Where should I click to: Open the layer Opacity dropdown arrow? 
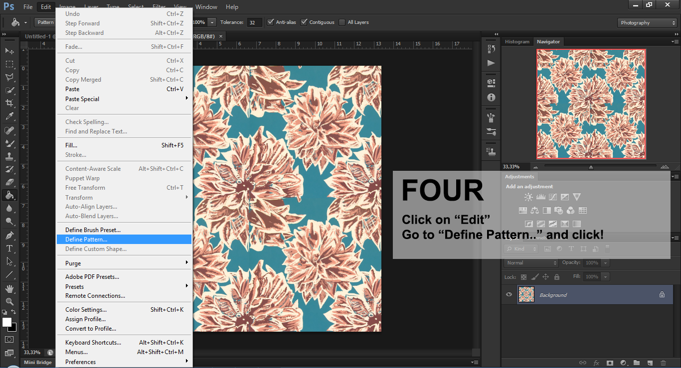click(x=606, y=263)
